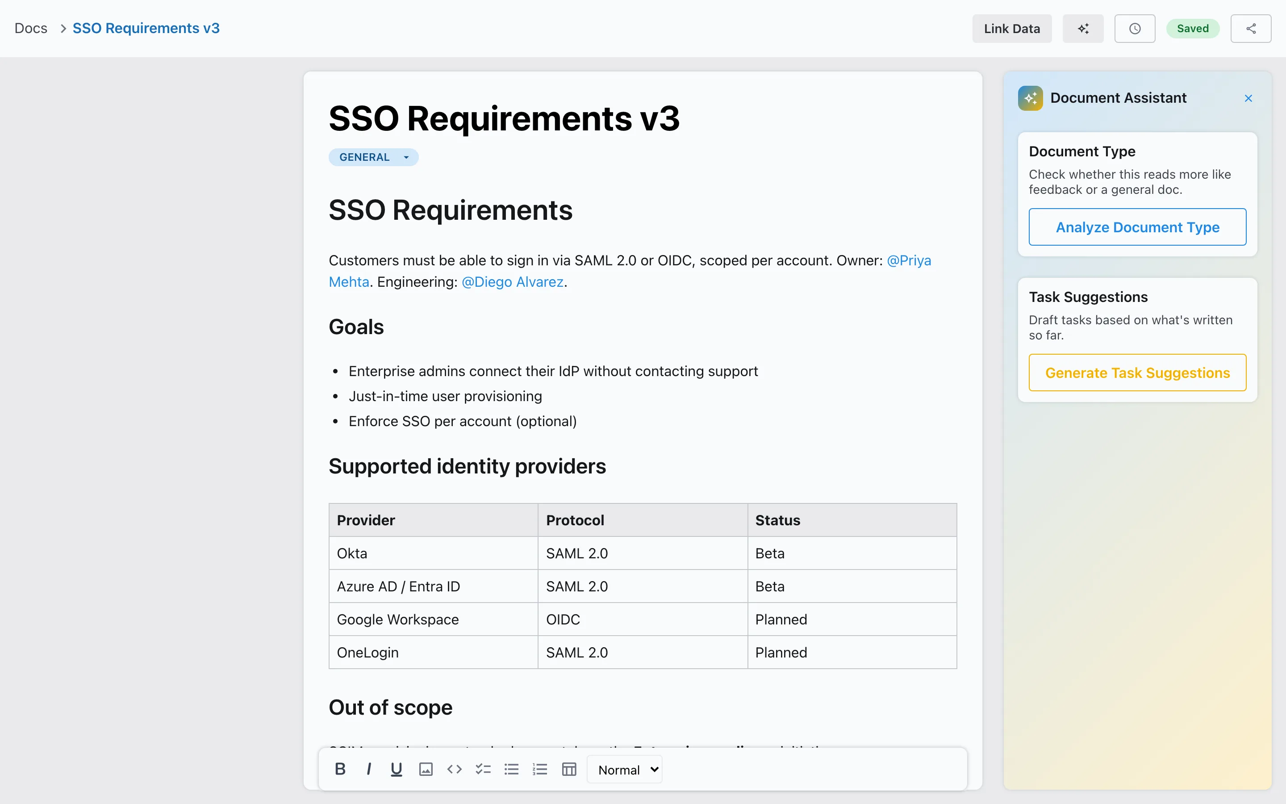
Task: Insert a bulleted list
Action: (x=511, y=769)
